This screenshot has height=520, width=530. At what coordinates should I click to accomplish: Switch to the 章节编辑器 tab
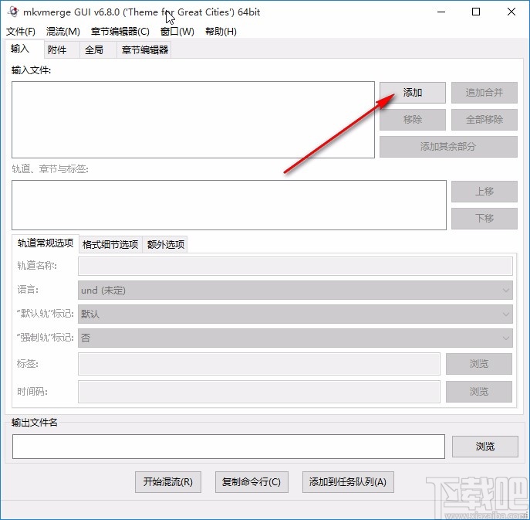click(144, 50)
